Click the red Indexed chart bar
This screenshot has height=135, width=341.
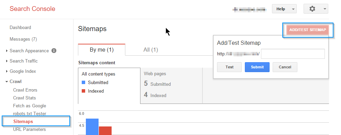point(105,131)
